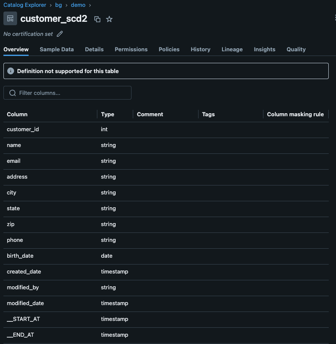336x344 pixels.
Task: Select the address column name
Action: [x=17, y=177]
